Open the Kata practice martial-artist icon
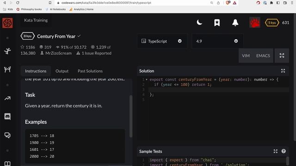This screenshot has width=296, height=166. (x=7, y=51)
